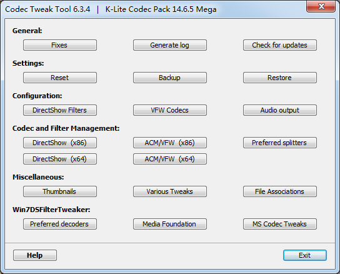The width and height of the screenshot is (340, 274).
Task: Click the Generate log button
Action: coord(170,45)
